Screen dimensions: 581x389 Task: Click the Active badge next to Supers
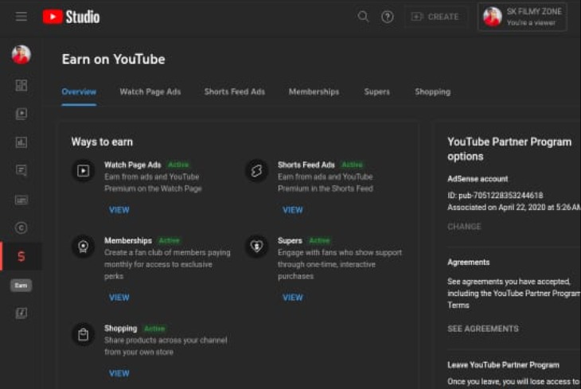point(319,241)
